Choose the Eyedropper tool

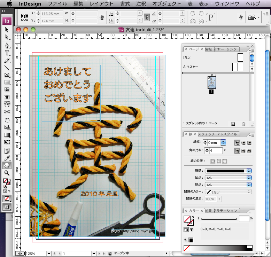7,158
